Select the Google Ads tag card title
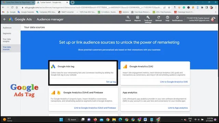This screenshot has width=219, height=123. [66, 66]
